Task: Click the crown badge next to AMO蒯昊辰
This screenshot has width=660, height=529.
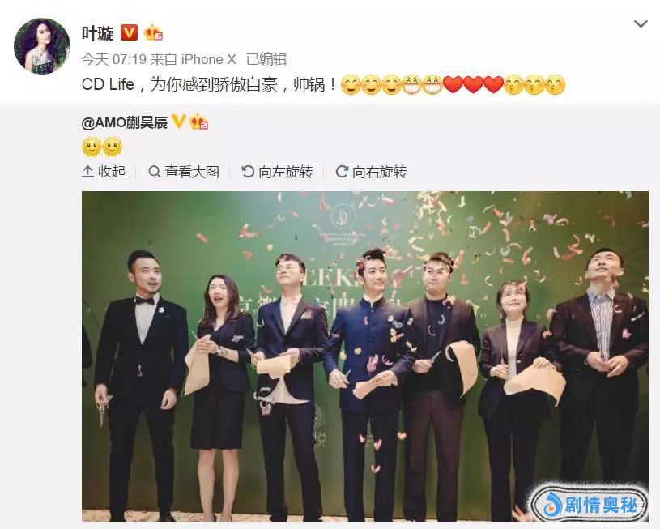Action: (199, 122)
